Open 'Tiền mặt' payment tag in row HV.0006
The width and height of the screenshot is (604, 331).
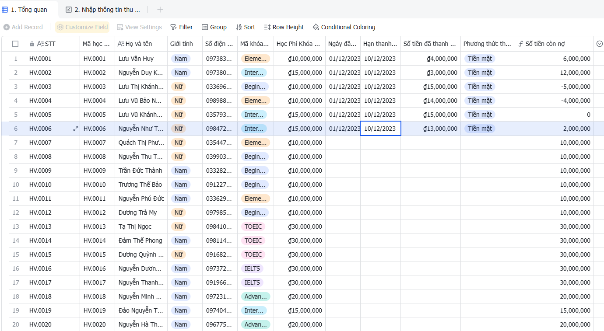pyautogui.click(x=480, y=129)
